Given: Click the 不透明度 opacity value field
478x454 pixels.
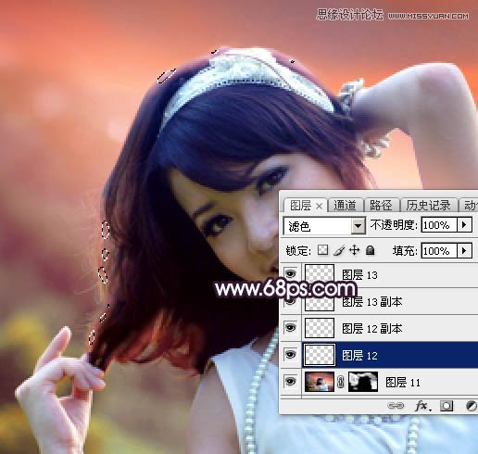Looking at the screenshot, I should click(439, 225).
